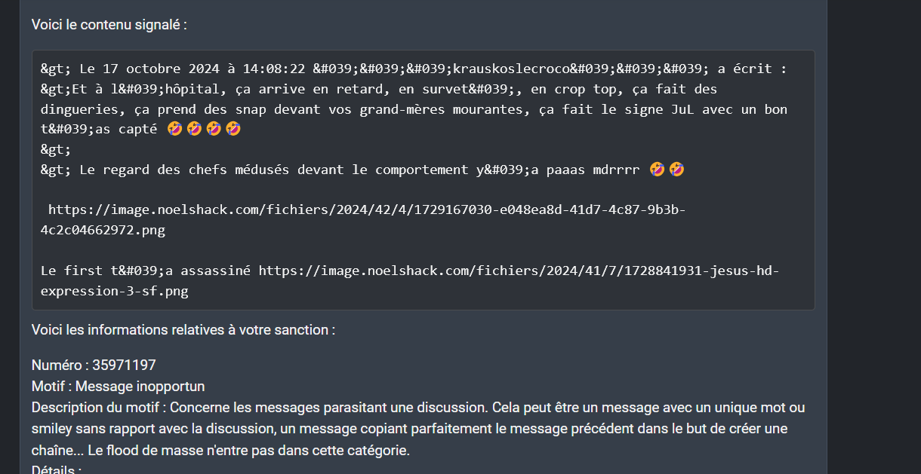Click the sanction number 35971197
Image resolution: width=921 pixels, height=474 pixels.
(x=124, y=365)
